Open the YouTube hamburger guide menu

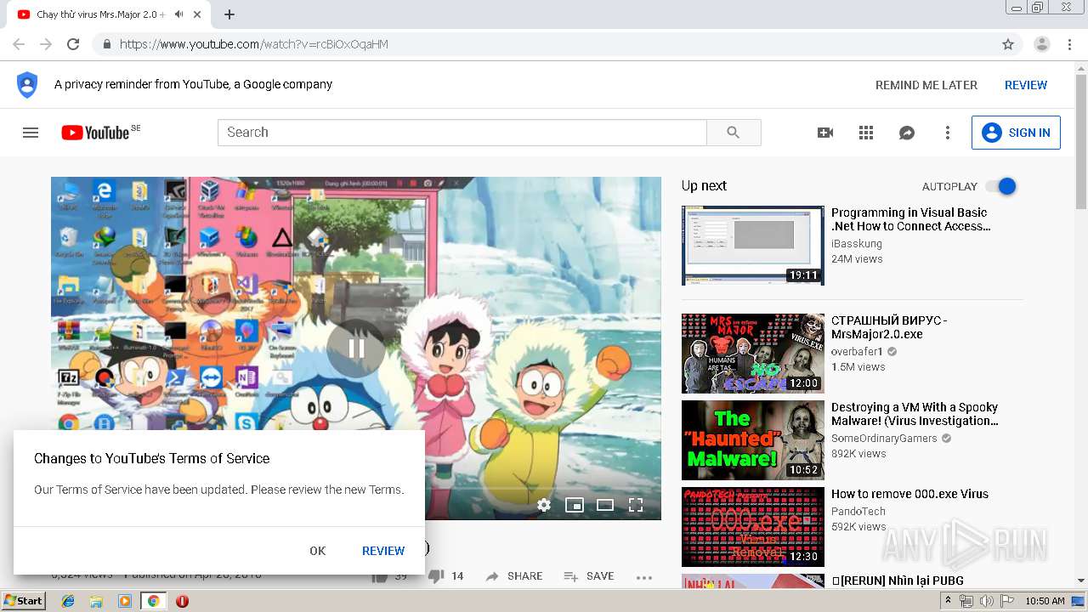point(31,133)
